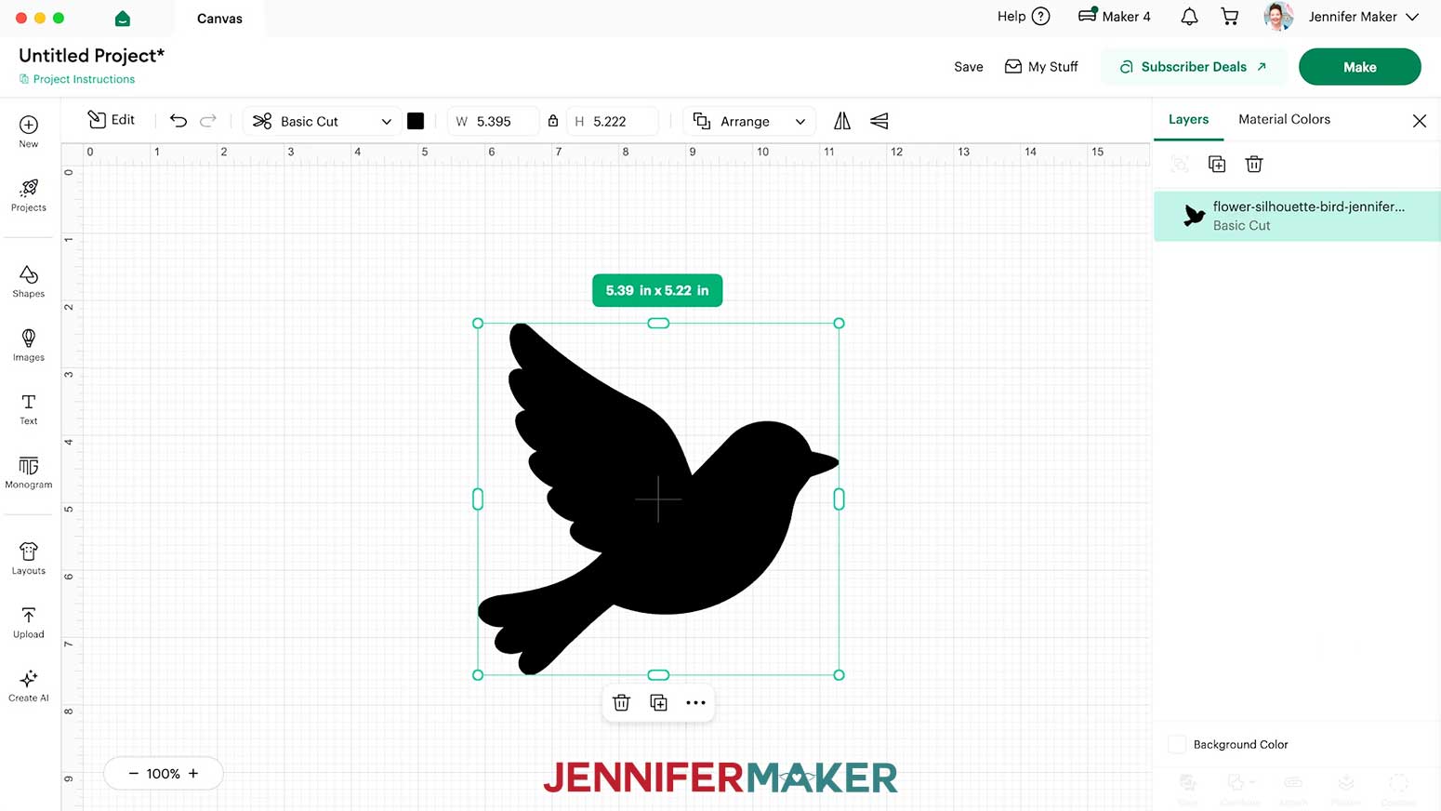
Task: Click the Undo arrow
Action: 178,121
